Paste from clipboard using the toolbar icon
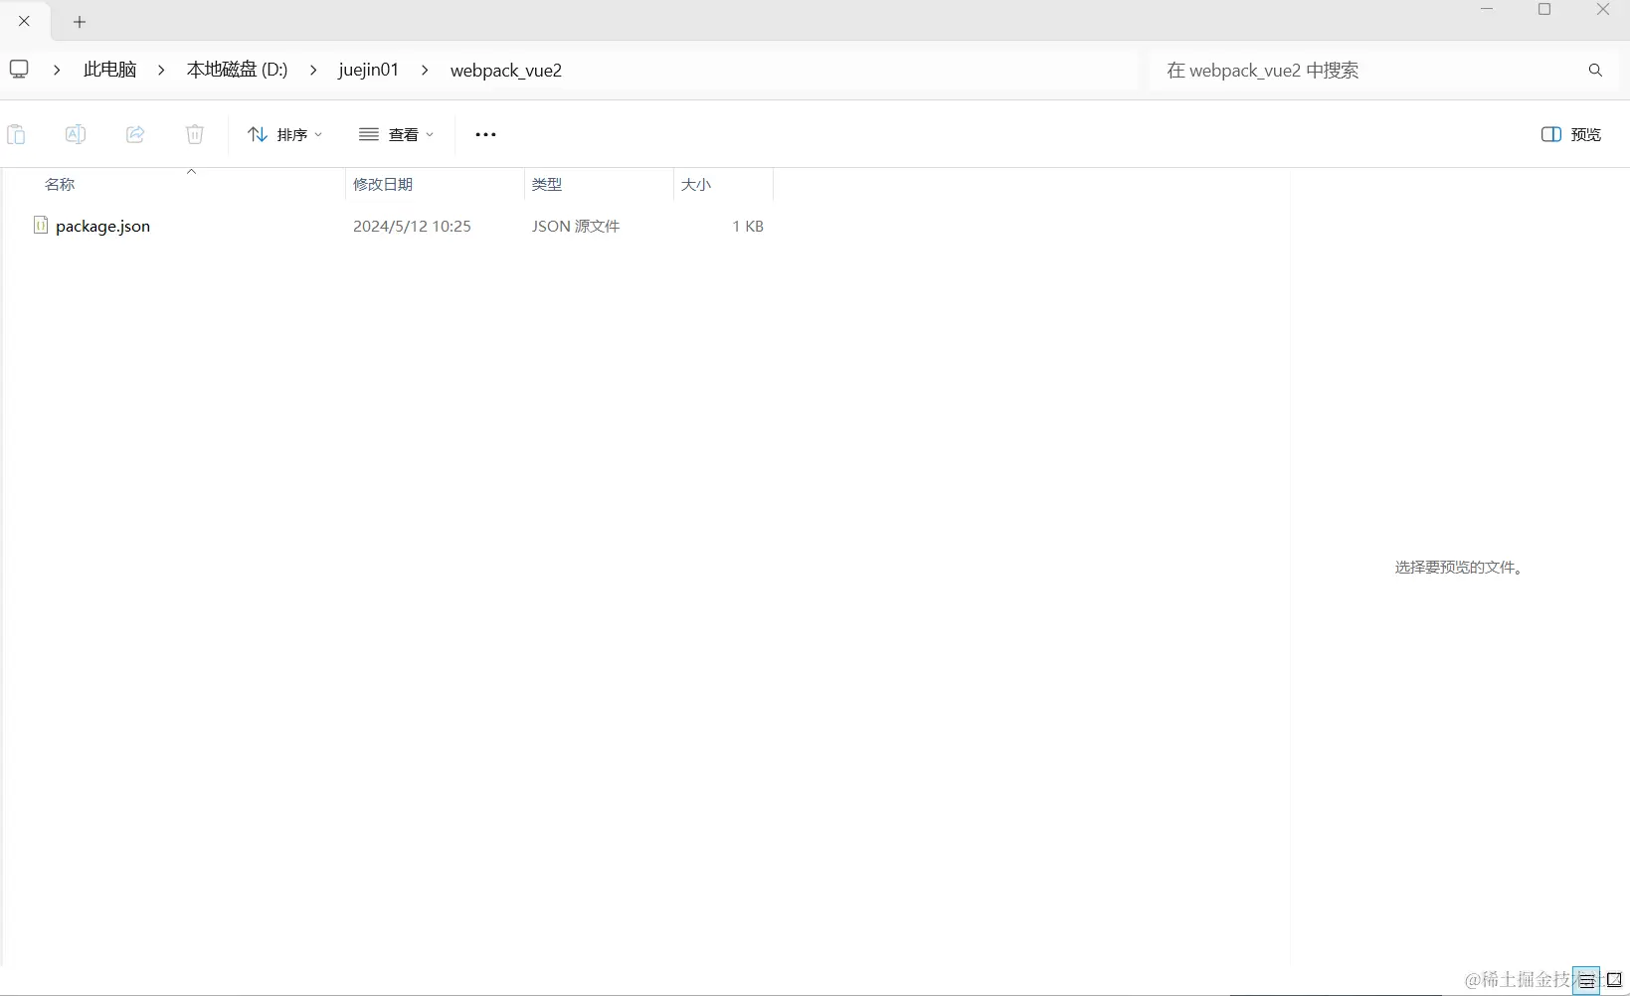The width and height of the screenshot is (1630, 996). coord(16,134)
